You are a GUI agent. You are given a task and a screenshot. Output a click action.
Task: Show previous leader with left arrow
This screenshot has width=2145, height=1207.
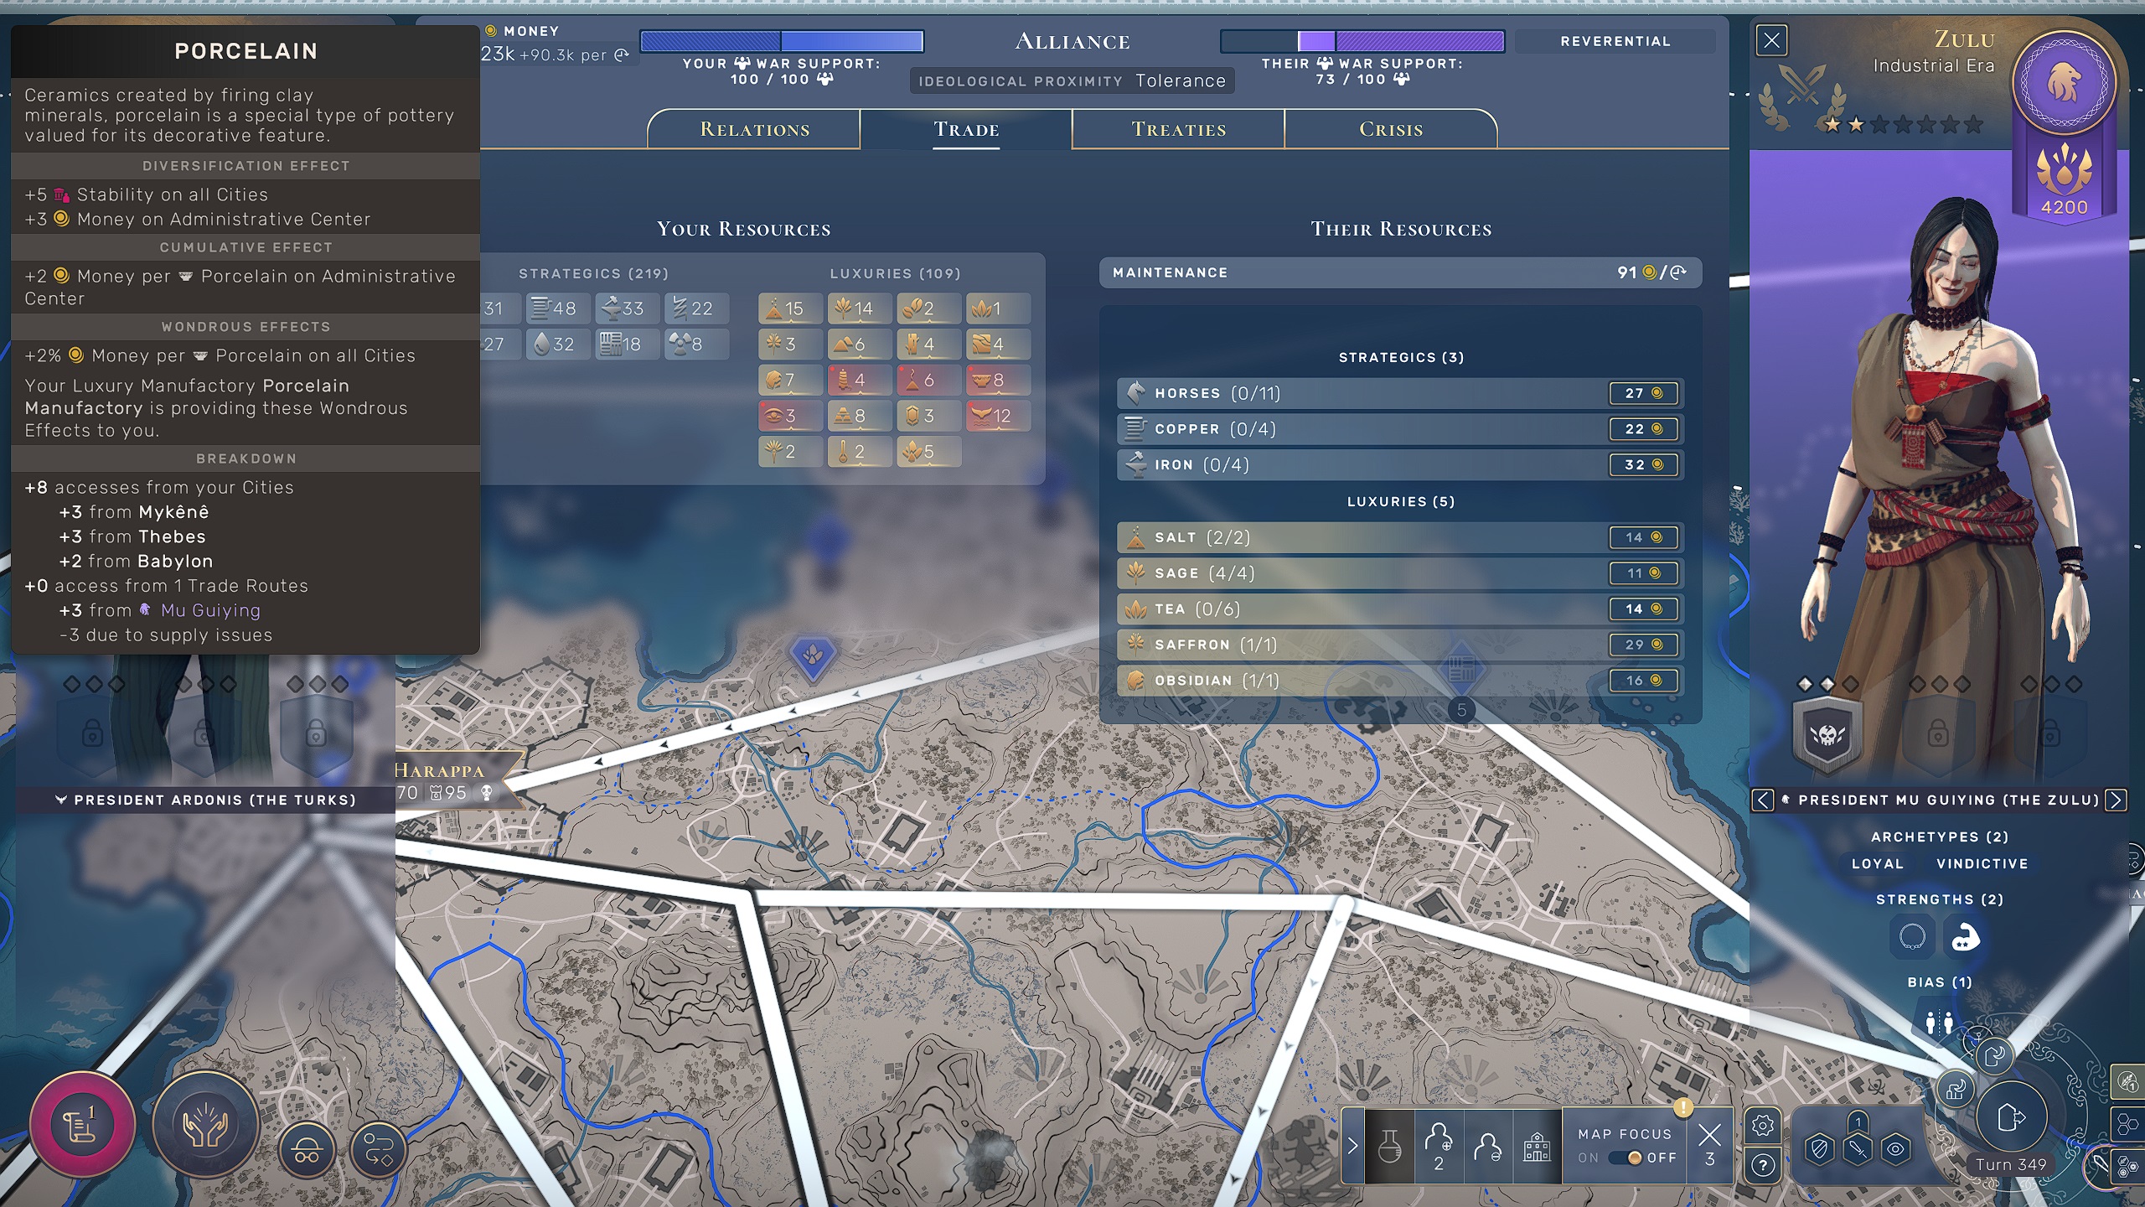pos(1763,800)
